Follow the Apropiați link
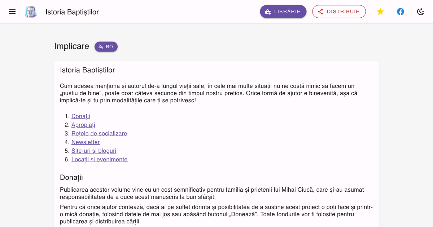433x227 pixels. [x=83, y=125]
